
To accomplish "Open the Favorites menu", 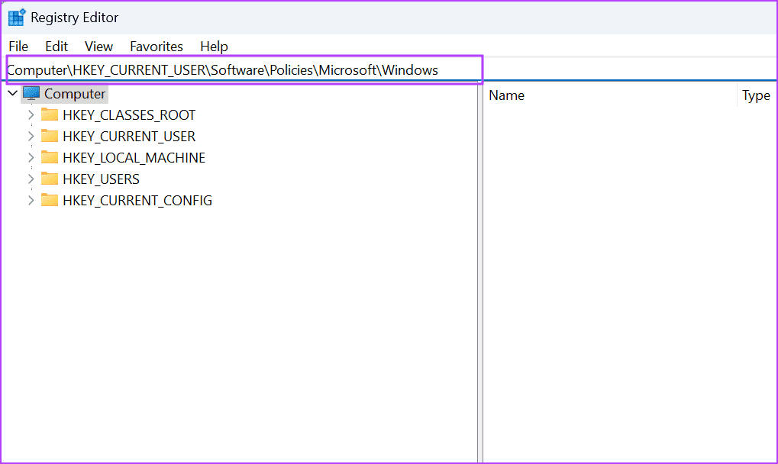I will coord(157,47).
